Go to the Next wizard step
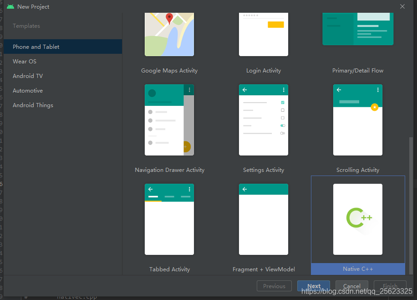Image resolution: width=417 pixels, height=300 pixels. [x=314, y=286]
